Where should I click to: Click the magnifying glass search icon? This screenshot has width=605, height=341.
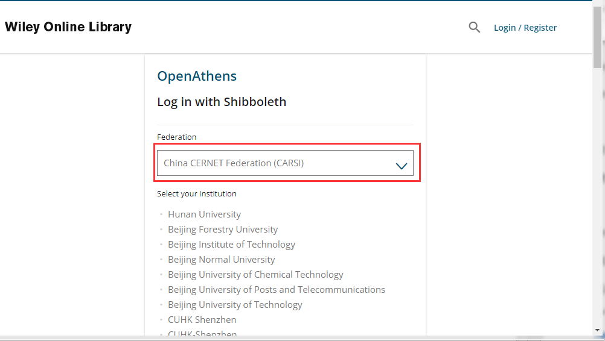[475, 27]
